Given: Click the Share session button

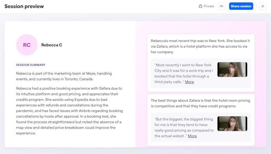Looking at the screenshot, I should (241, 6).
